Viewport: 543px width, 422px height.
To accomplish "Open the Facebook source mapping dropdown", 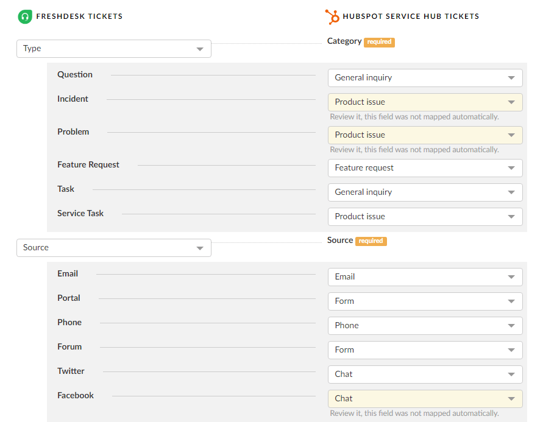I will [425, 399].
